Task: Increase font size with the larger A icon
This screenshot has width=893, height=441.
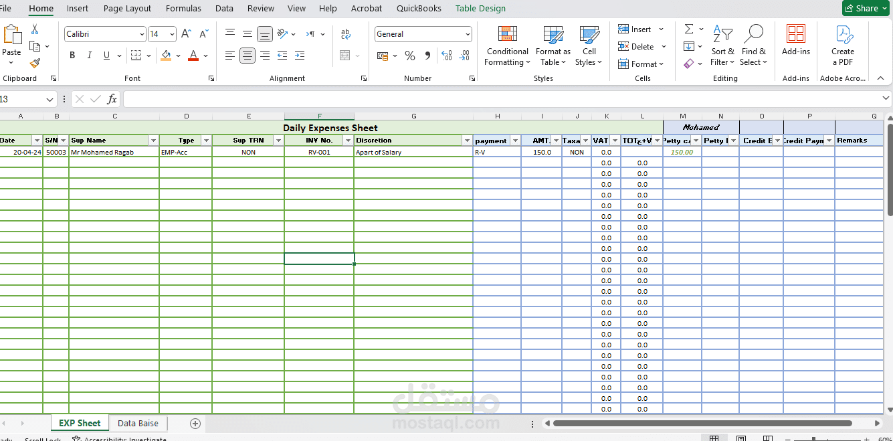Action: [x=187, y=34]
